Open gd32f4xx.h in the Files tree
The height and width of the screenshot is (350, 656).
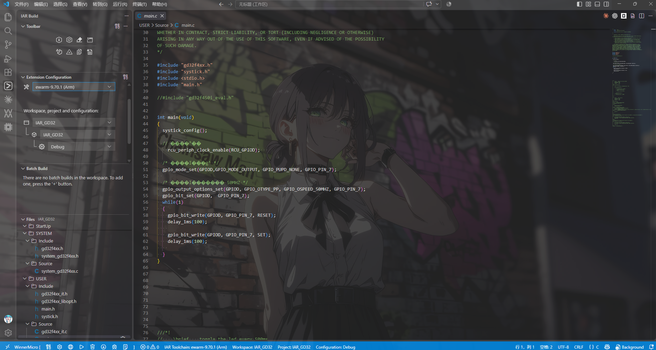click(x=52, y=248)
